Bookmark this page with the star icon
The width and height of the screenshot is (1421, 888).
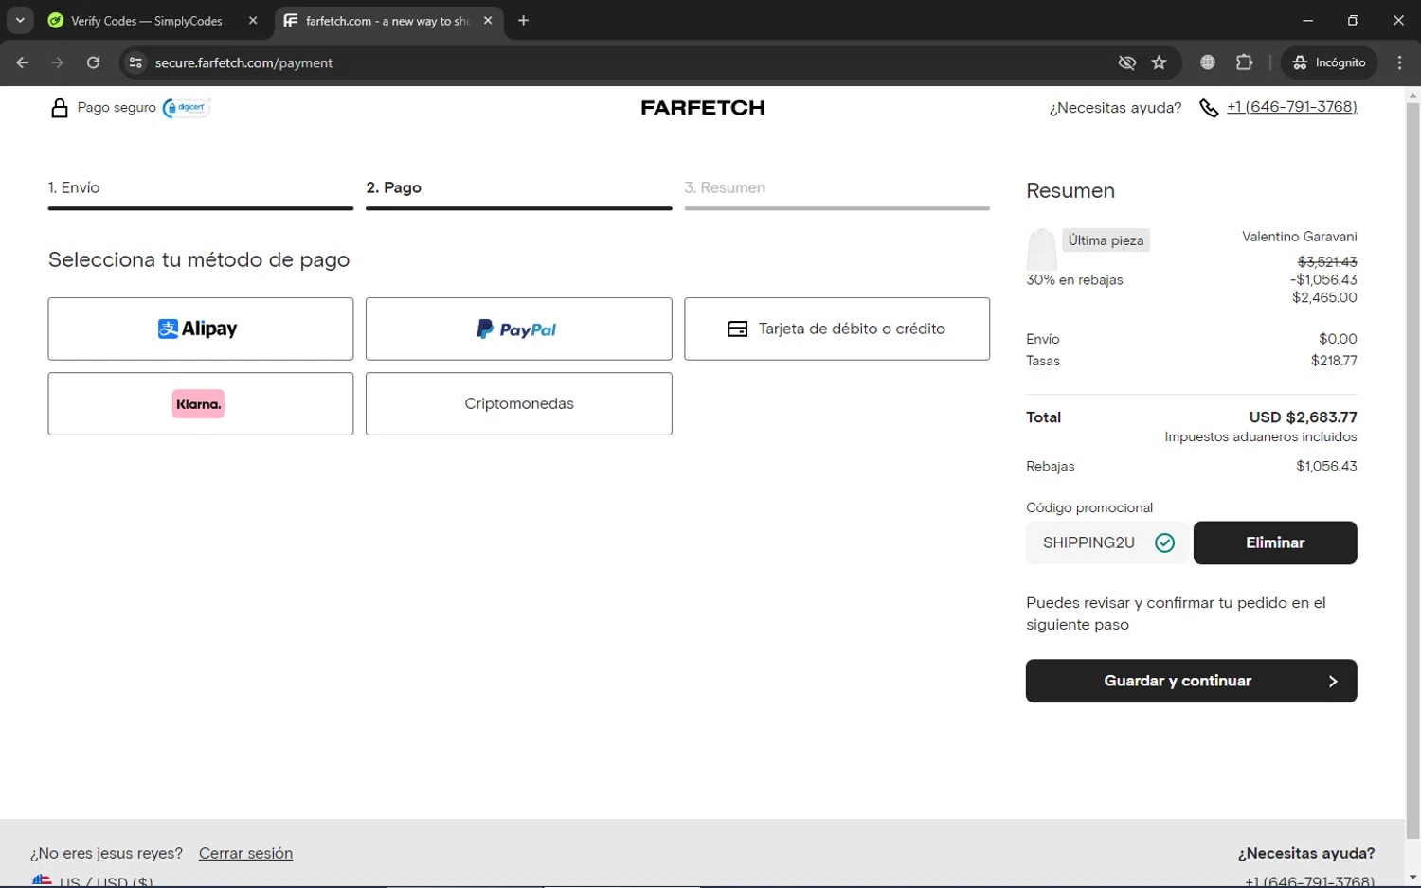(1159, 62)
